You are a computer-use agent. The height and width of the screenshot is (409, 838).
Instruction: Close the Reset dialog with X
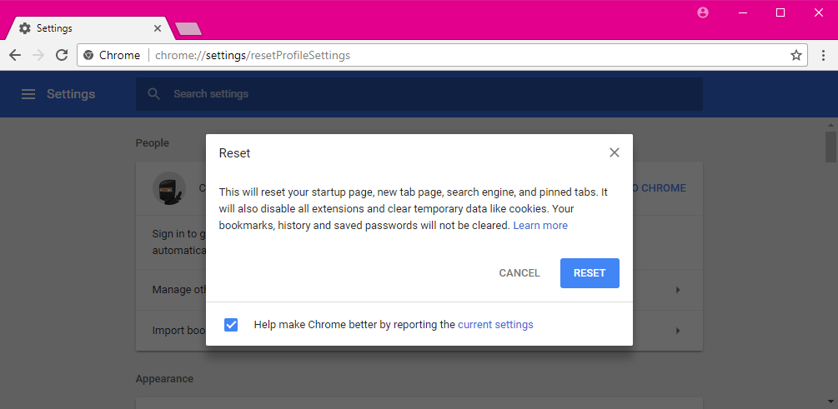pyautogui.click(x=614, y=152)
